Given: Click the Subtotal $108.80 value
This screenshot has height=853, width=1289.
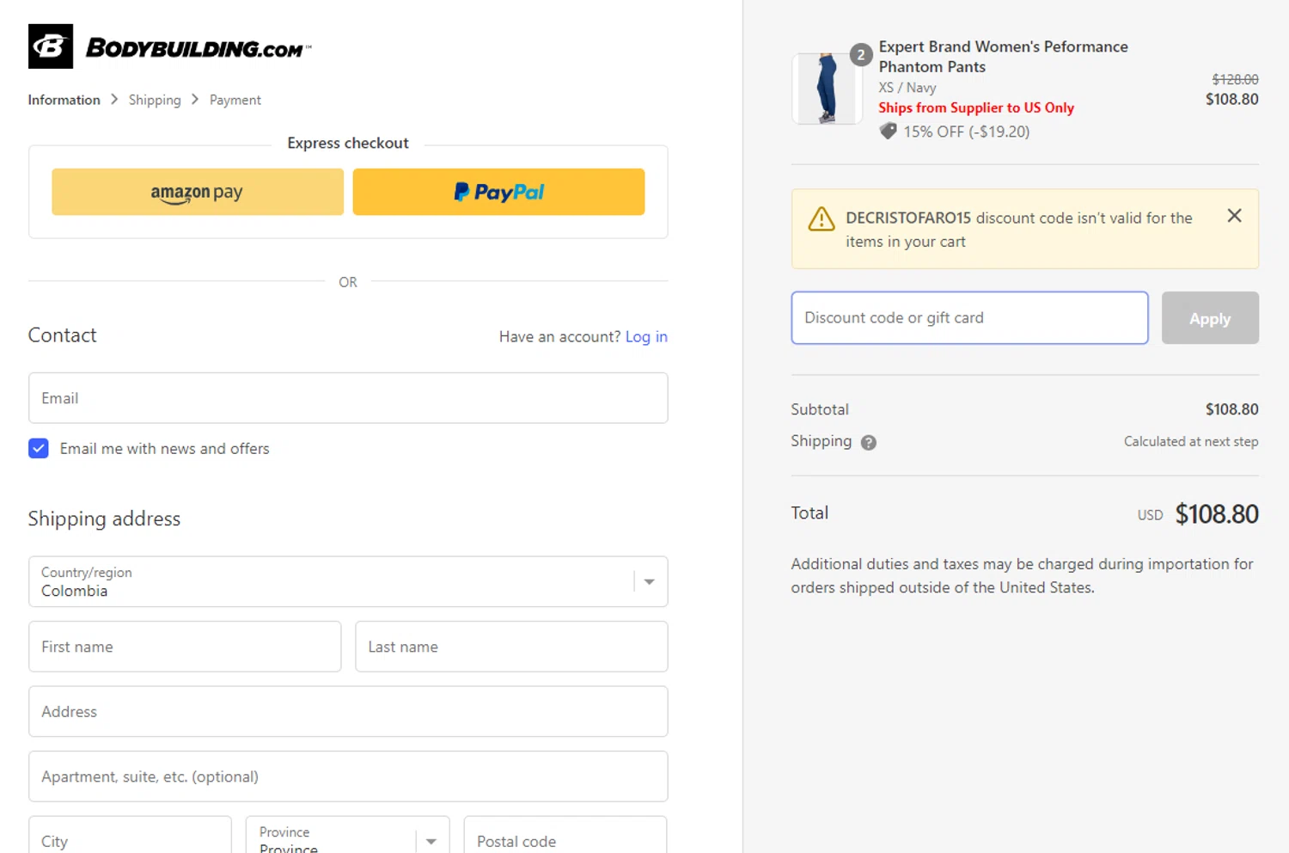Looking at the screenshot, I should (x=1231, y=409).
